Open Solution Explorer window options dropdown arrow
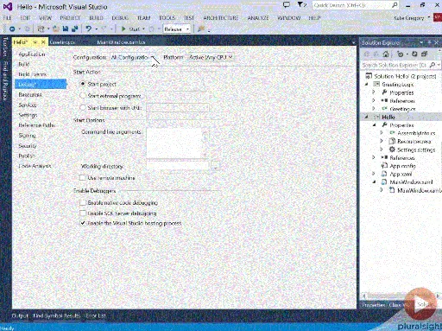Image resolution: width=442 pixels, height=331 pixels. pyautogui.click(x=421, y=42)
